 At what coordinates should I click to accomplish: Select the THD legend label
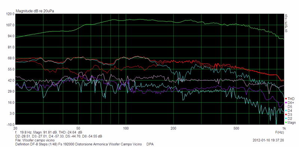pyautogui.click(x=291, y=99)
